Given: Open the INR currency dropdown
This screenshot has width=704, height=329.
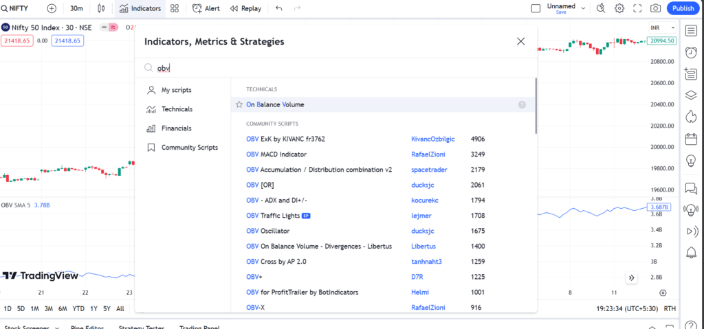Looking at the screenshot, I should [662, 28].
